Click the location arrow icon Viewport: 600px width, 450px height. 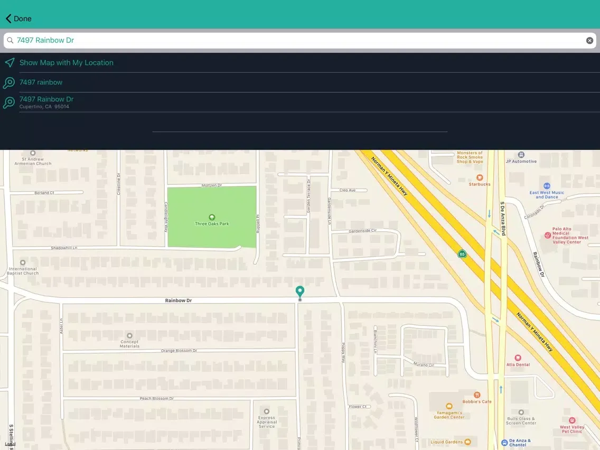[x=10, y=63]
